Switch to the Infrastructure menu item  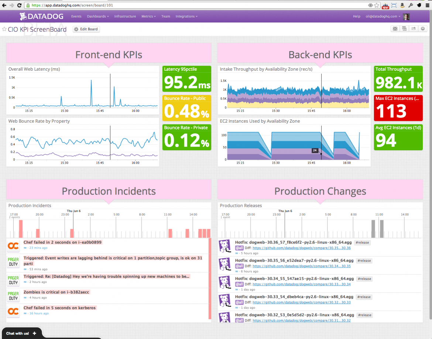(125, 16)
